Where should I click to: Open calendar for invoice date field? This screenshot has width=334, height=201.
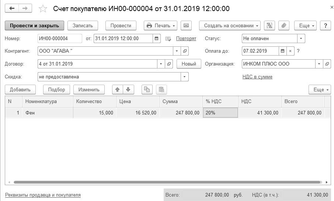click(157, 39)
